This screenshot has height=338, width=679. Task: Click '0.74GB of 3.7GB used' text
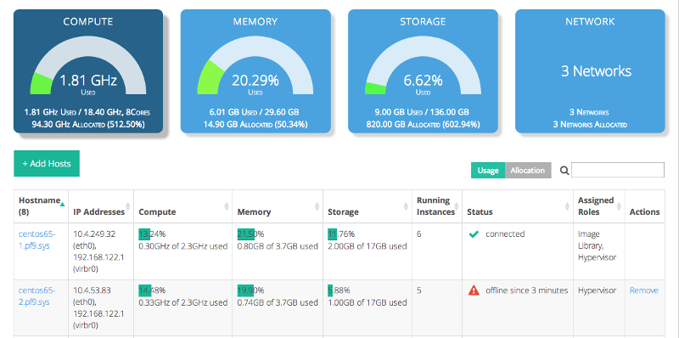tap(278, 302)
